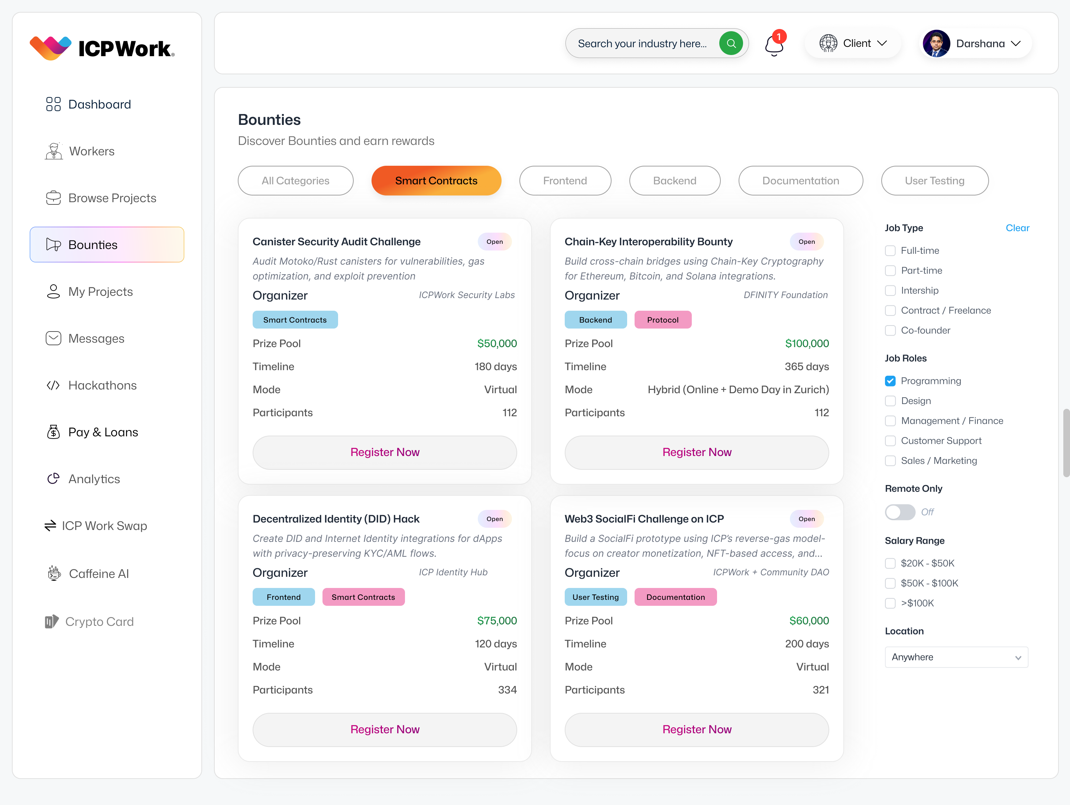Viewport: 1070px width, 805px height.
Task: Open the Client role dropdown
Action: coord(853,43)
